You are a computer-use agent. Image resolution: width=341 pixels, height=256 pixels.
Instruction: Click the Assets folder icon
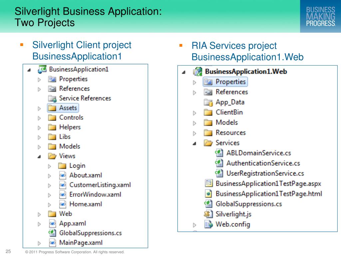pos(52,108)
